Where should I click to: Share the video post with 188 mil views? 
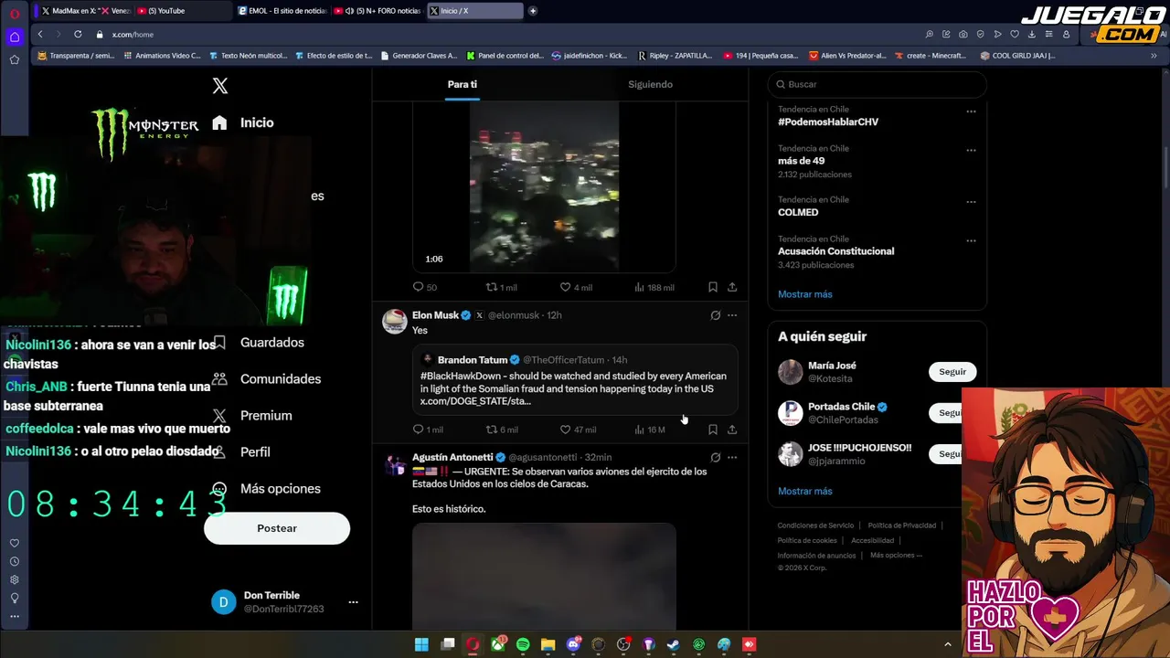click(x=732, y=287)
